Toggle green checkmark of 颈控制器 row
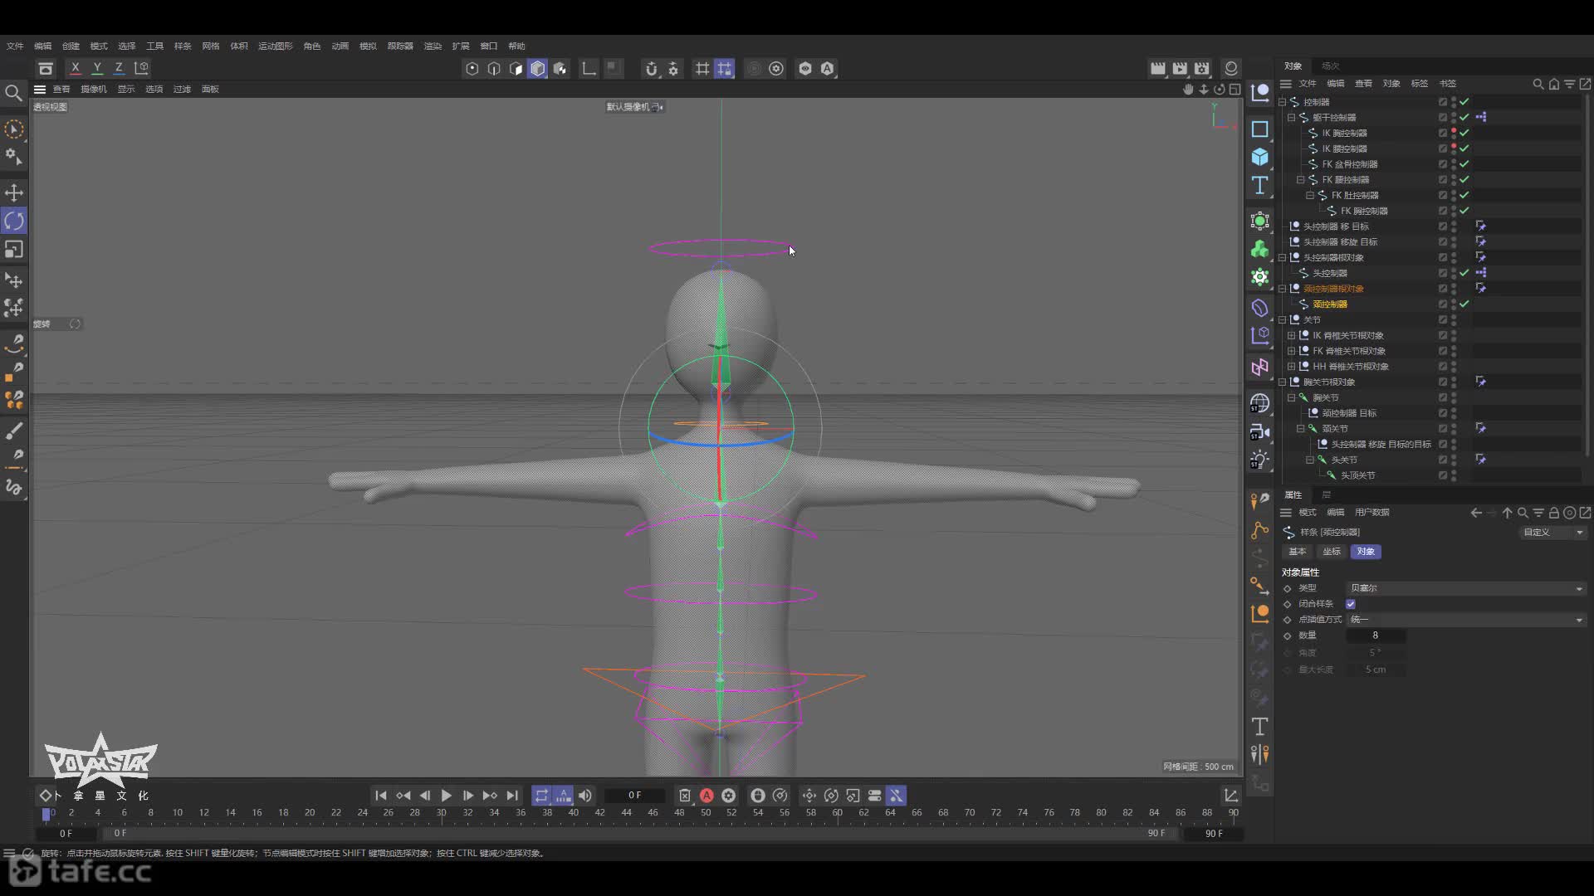This screenshot has width=1594, height=896. (x=1464, y=304)
